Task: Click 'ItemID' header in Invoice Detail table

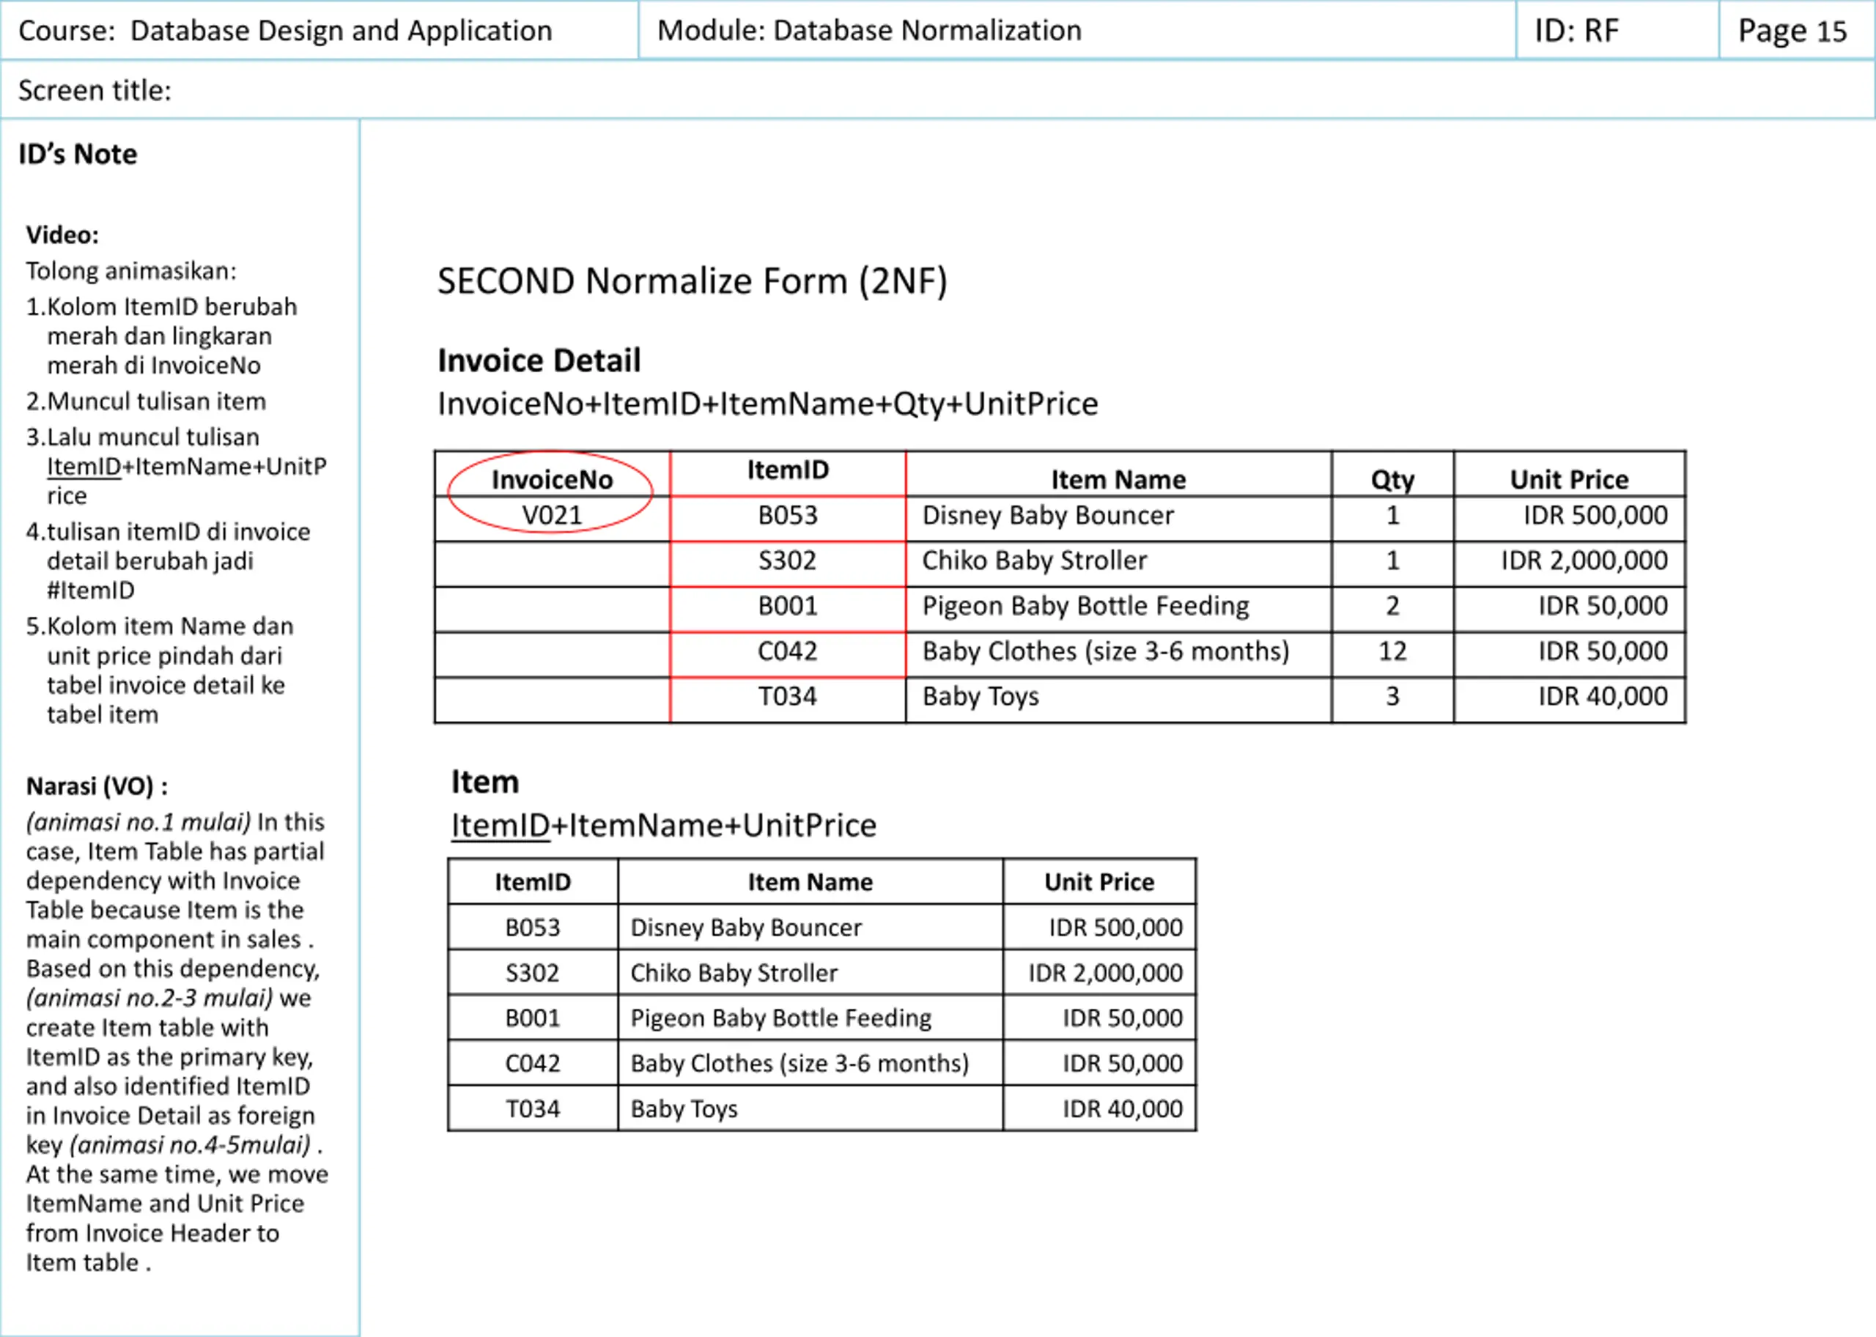Action: point(788,470)
